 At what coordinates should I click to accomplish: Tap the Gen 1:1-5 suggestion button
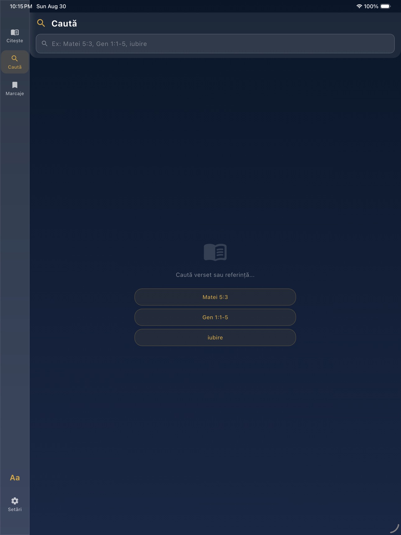[x=215, y=317]
